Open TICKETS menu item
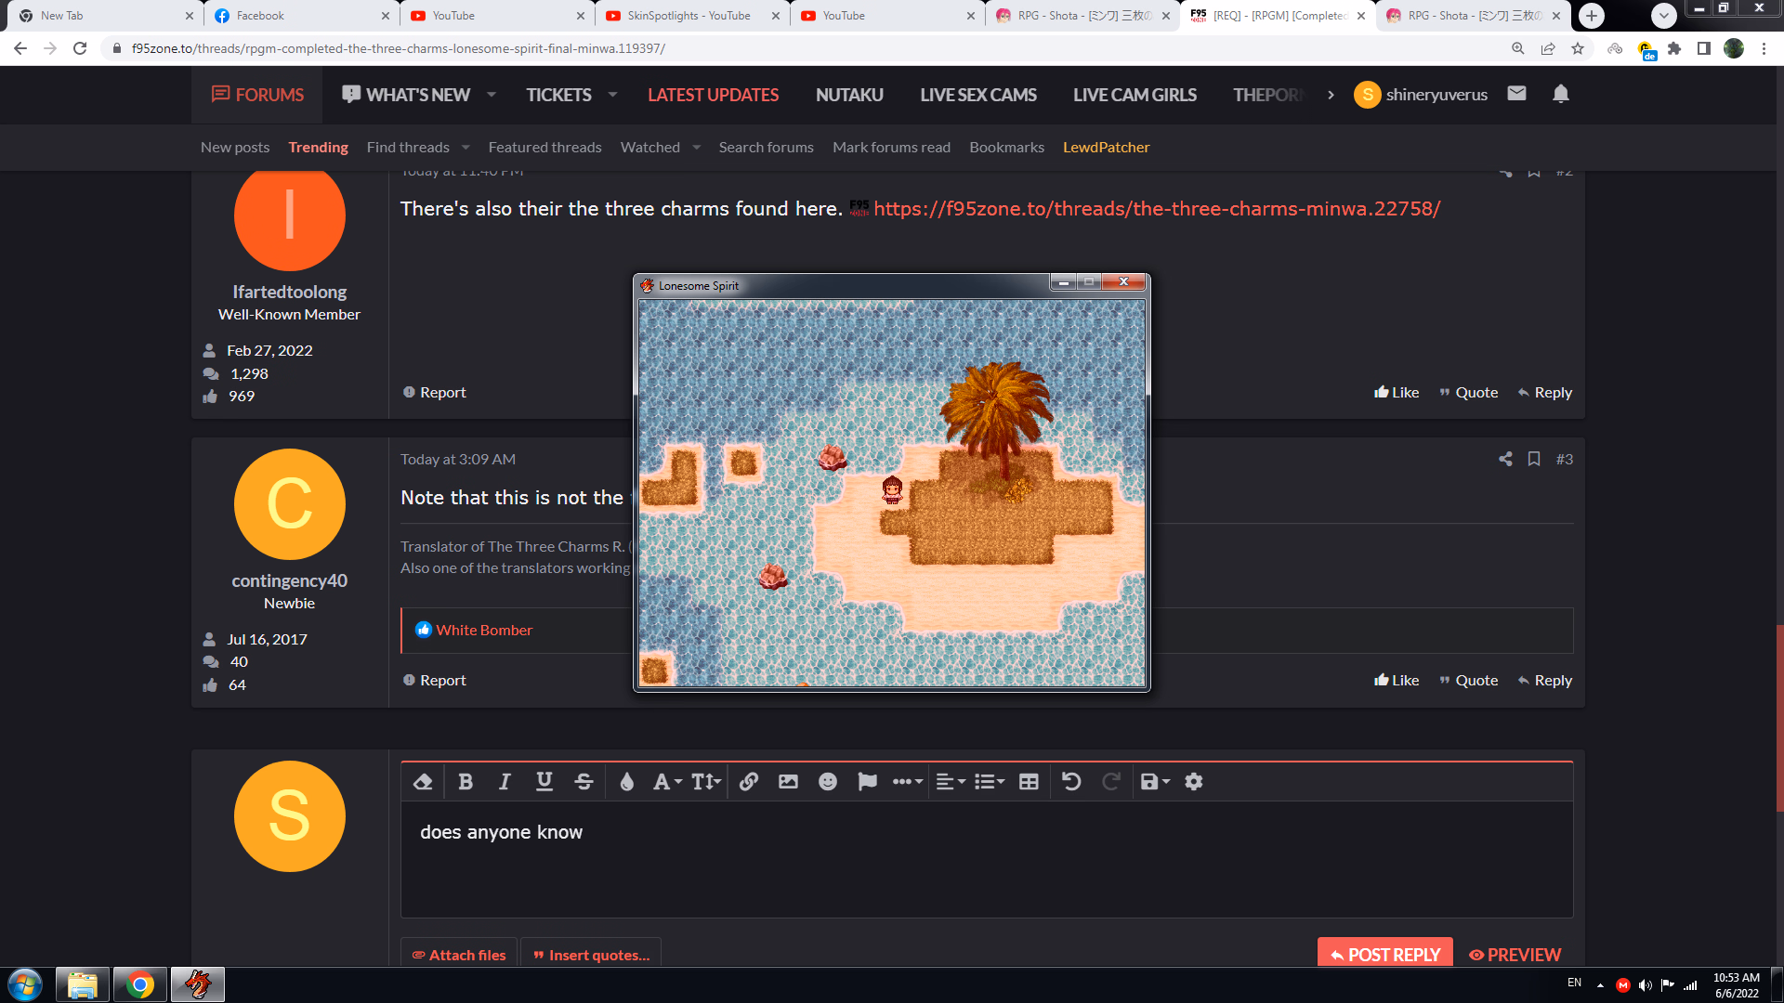The height and width of the screenshot is (1003, 1784). (x=558, y=95)
